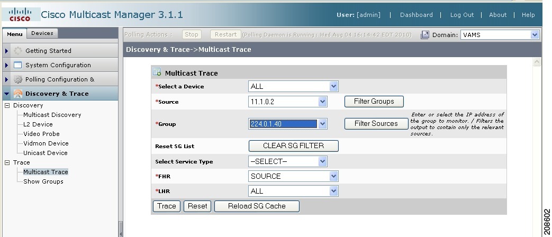The height and width of the screenshot is (237, 552).
Task: Switch to the Menu tab
Action: click(14, 34)
